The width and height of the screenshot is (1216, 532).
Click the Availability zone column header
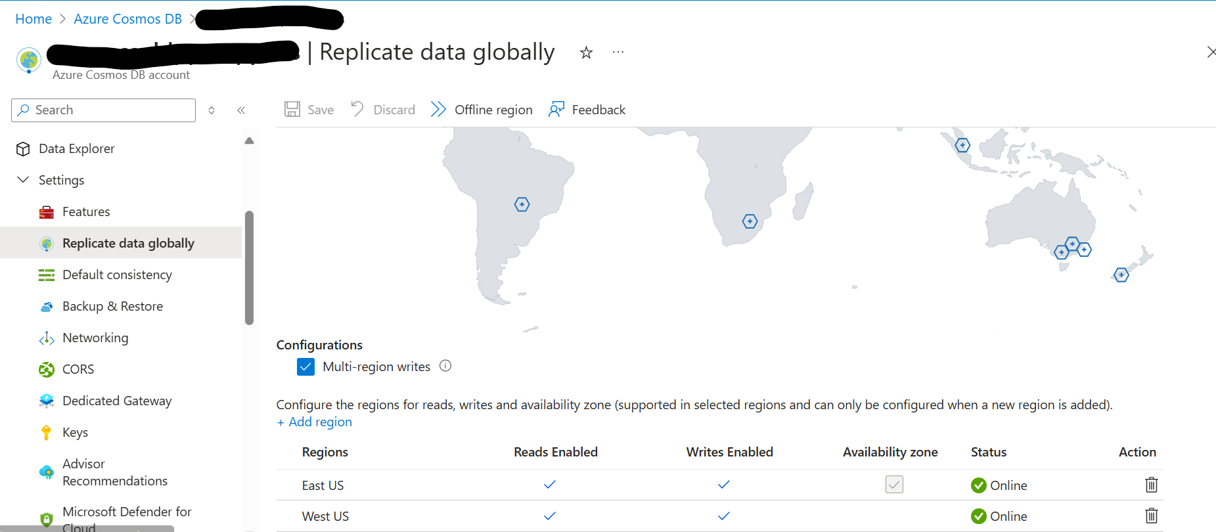890,452
